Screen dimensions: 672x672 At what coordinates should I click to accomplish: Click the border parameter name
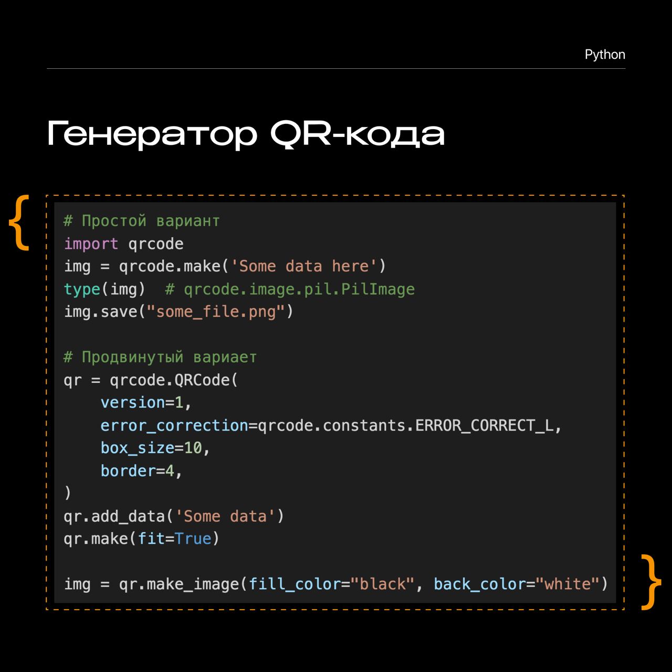pyautogui.click(x=128, y=471)
